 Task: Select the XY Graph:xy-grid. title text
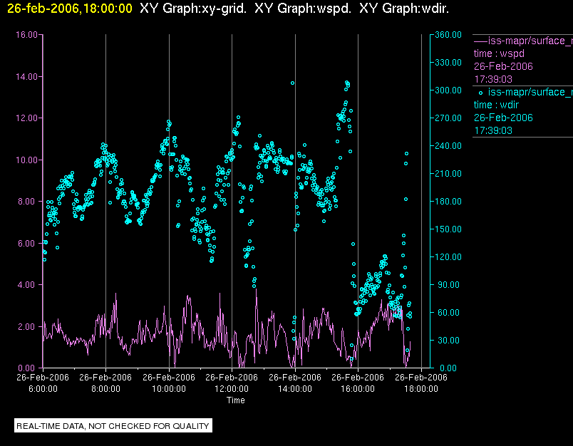193,9
